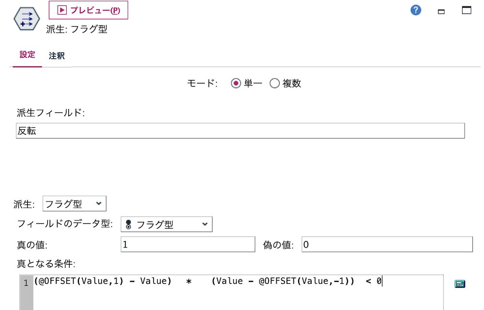Select the 設定 tab

[x=27, y=55]
